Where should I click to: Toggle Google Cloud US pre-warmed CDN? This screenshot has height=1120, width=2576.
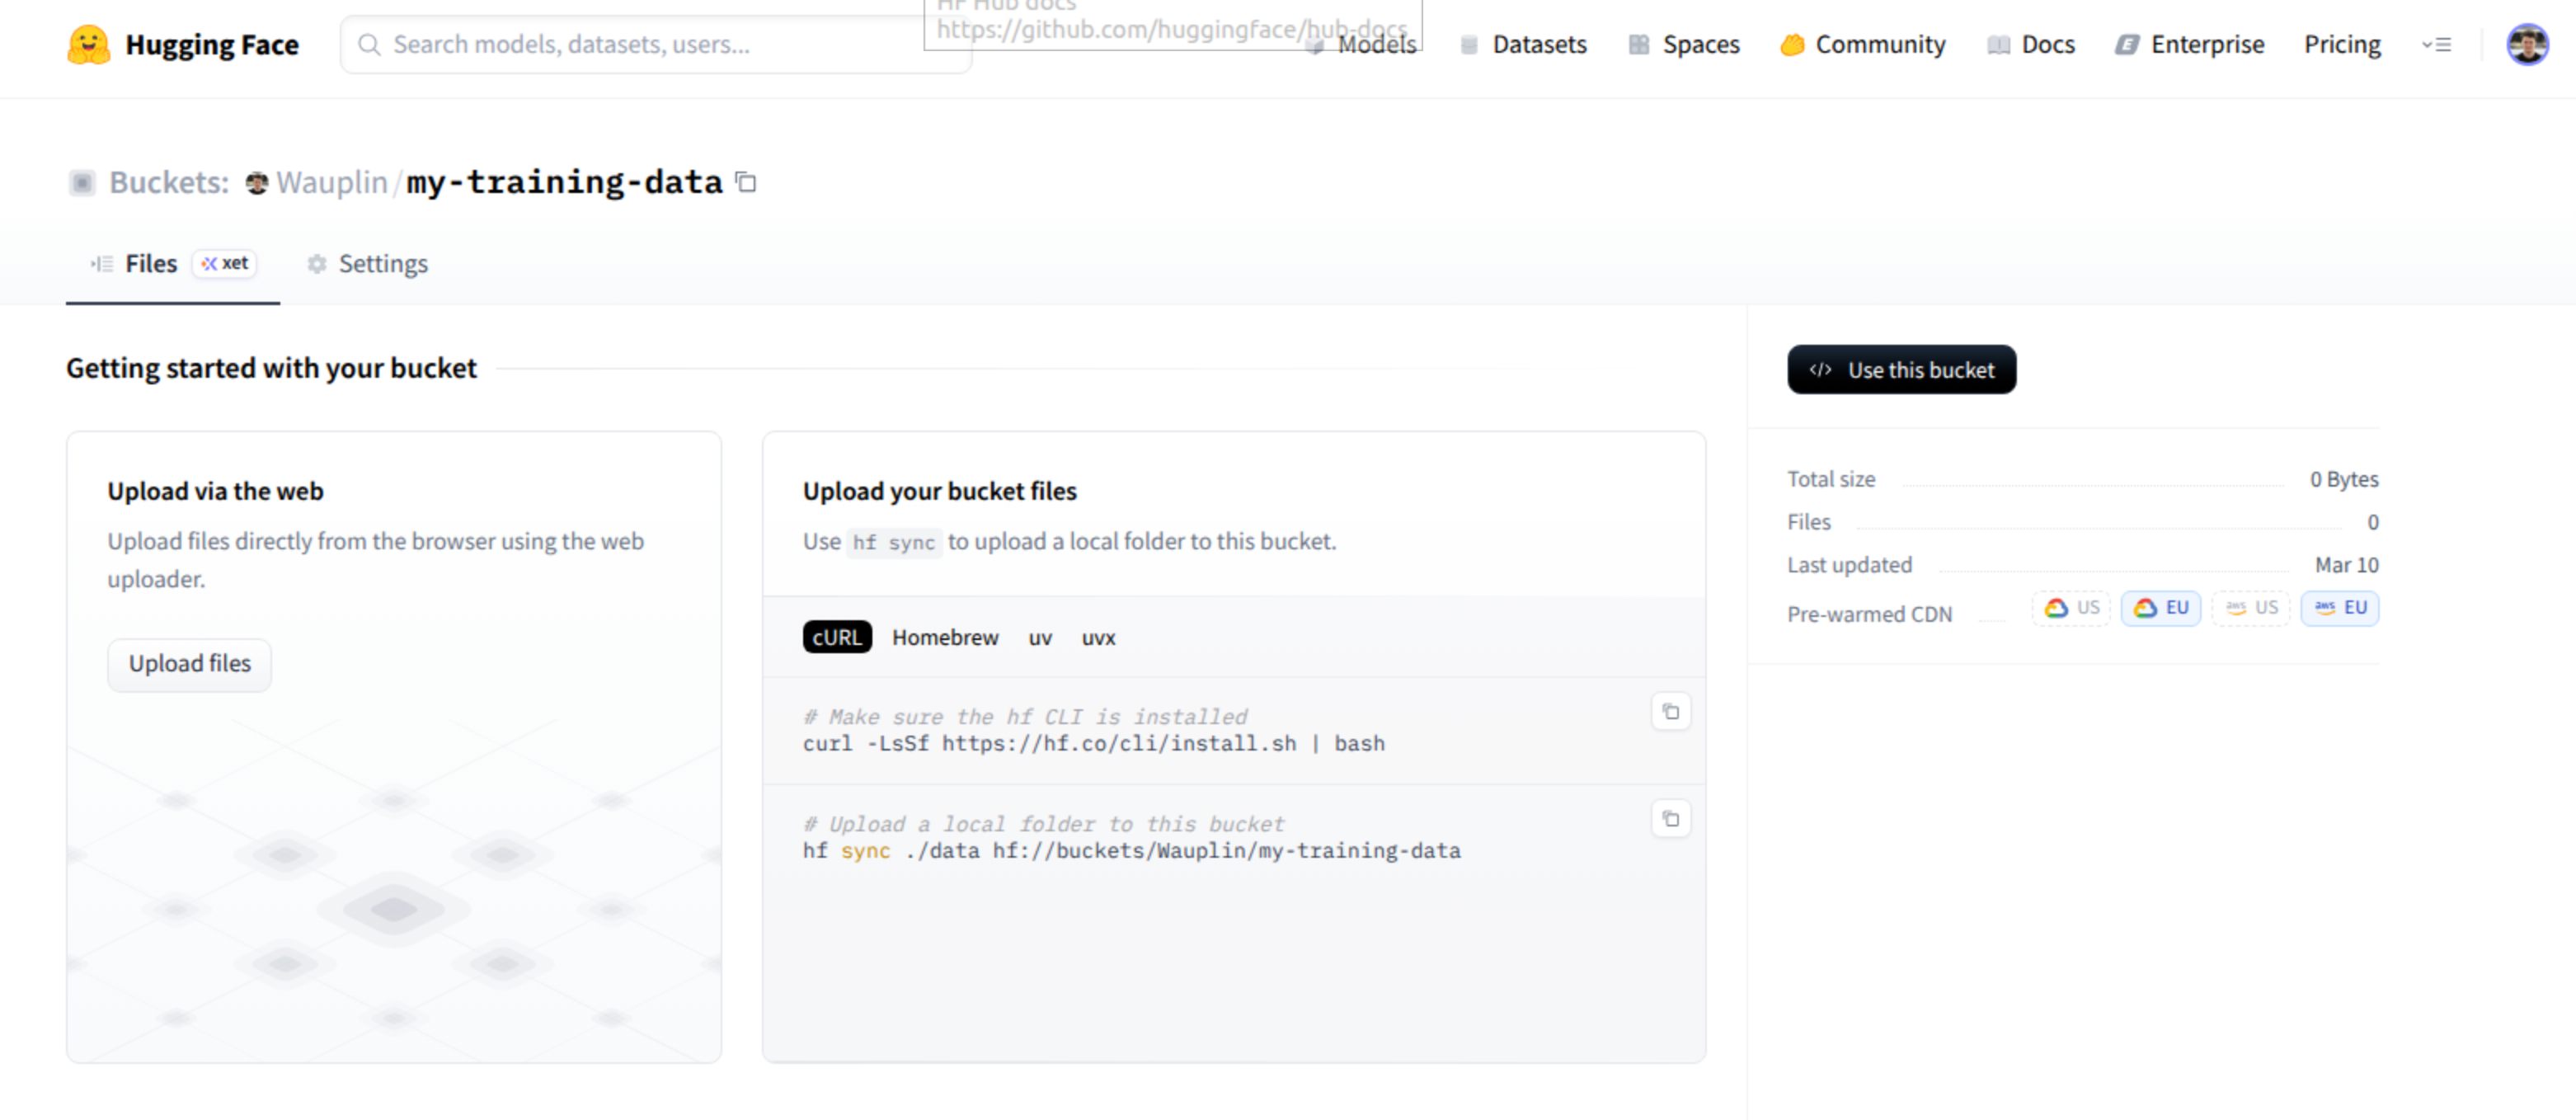(x=2071, y=608)
